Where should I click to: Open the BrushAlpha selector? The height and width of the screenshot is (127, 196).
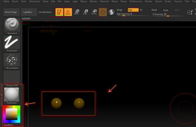[x=12, y=61]
